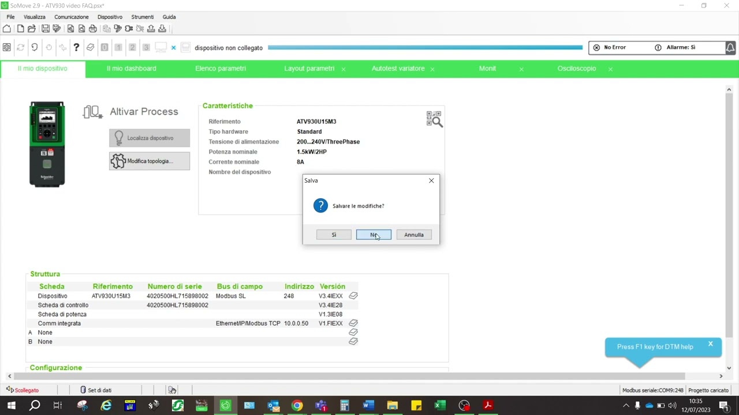Open Adobe Acrobat from the taskbar
The width and height of the screenshot is (739, 415).
488,406
